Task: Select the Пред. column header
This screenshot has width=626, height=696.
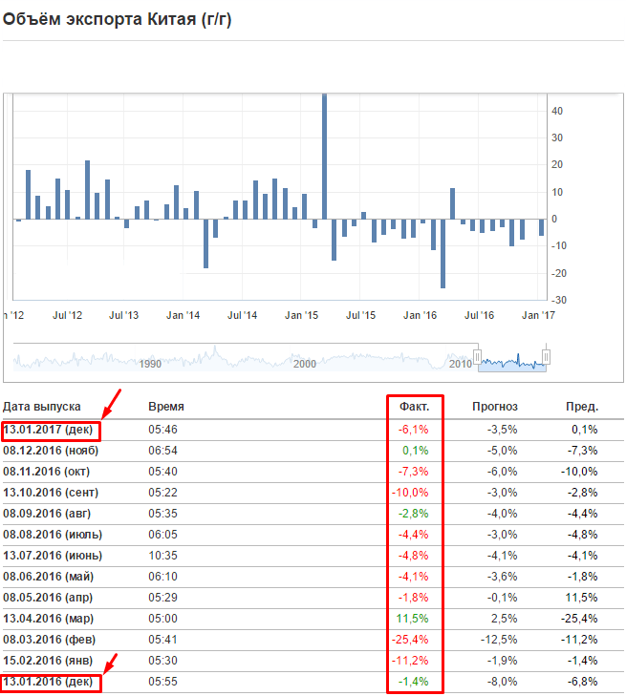Action: pyautogui.click(x=582, y=407)
